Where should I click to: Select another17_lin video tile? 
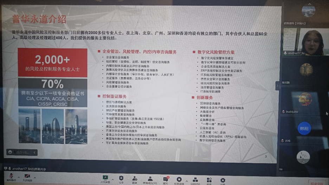(x=305, y=42)
